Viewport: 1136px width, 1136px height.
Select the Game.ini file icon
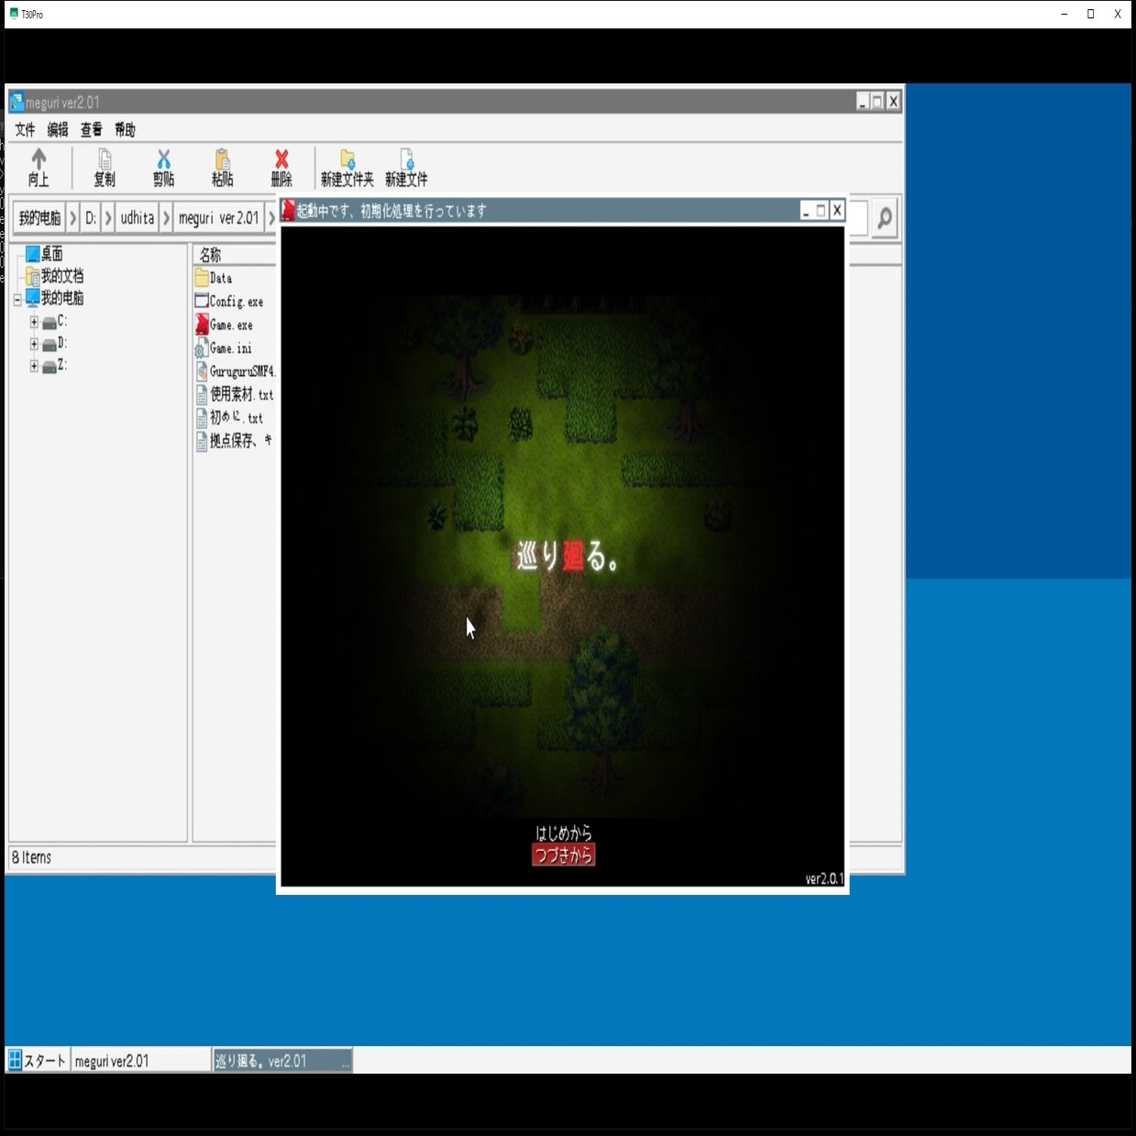coord(202,348)
